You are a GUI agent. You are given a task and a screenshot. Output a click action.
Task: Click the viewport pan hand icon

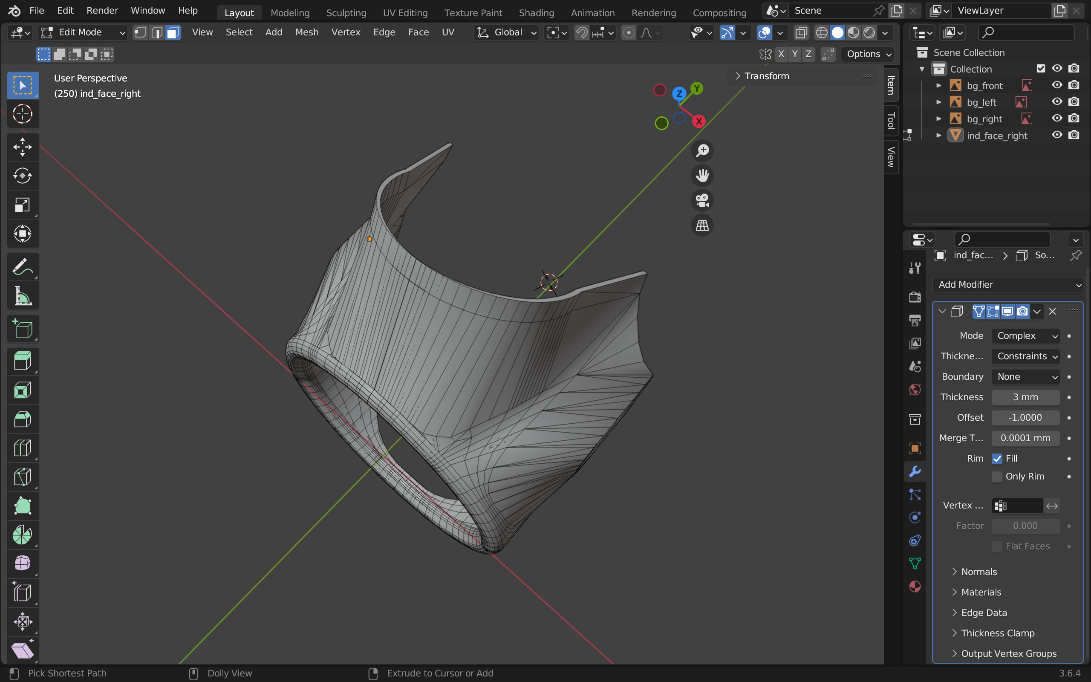(x=702, y=175)
